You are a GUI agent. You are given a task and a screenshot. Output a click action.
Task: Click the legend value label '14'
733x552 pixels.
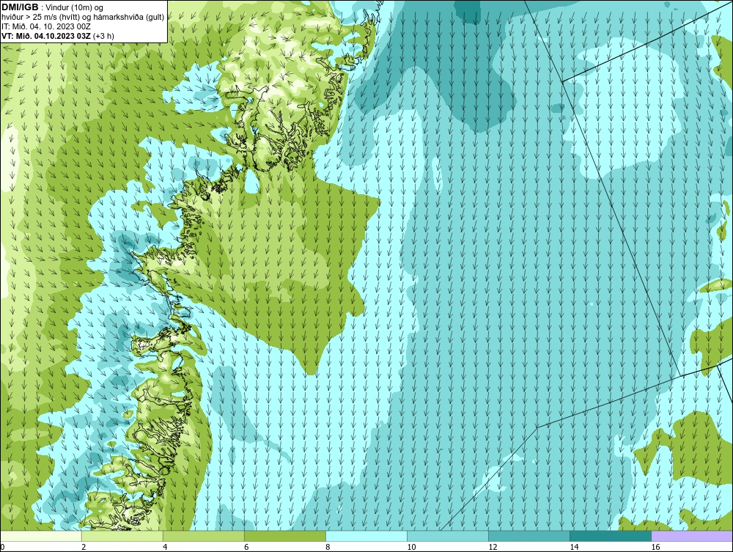tap(574, 547)
